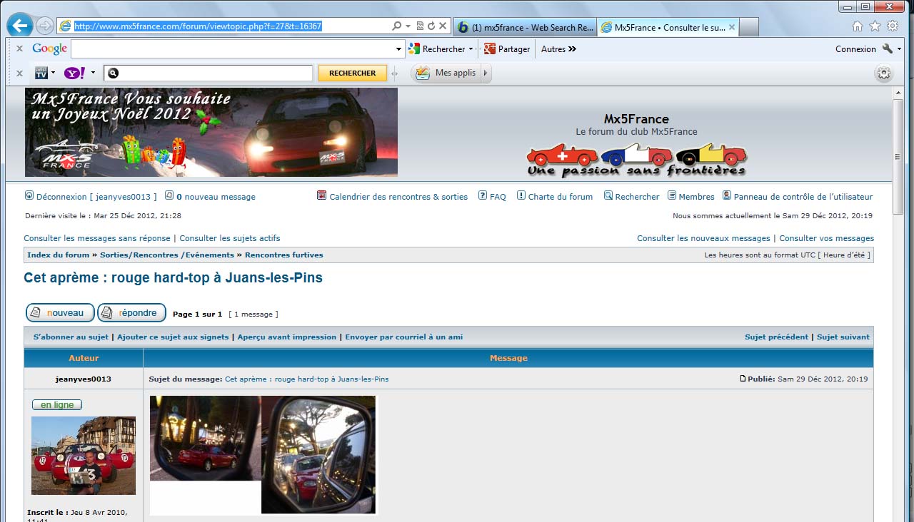This screenshot has height=522, width=914.
Task: Click the browser forward arrow
Action: (44, 26)
